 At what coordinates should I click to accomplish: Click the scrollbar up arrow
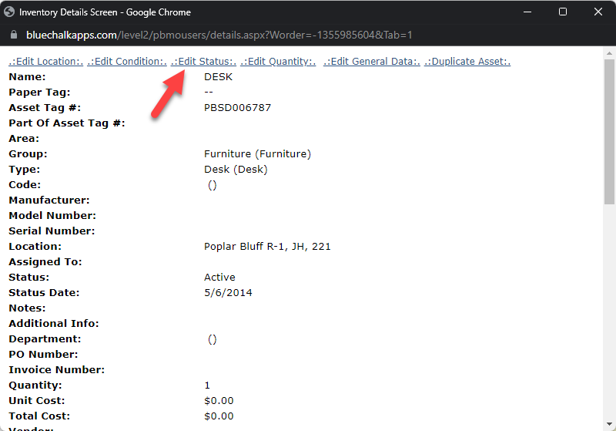coord(609,52)
